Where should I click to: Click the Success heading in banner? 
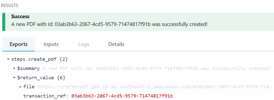20,17
